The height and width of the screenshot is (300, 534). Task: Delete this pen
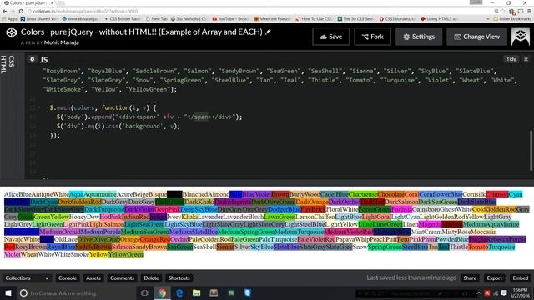[151, 277]
